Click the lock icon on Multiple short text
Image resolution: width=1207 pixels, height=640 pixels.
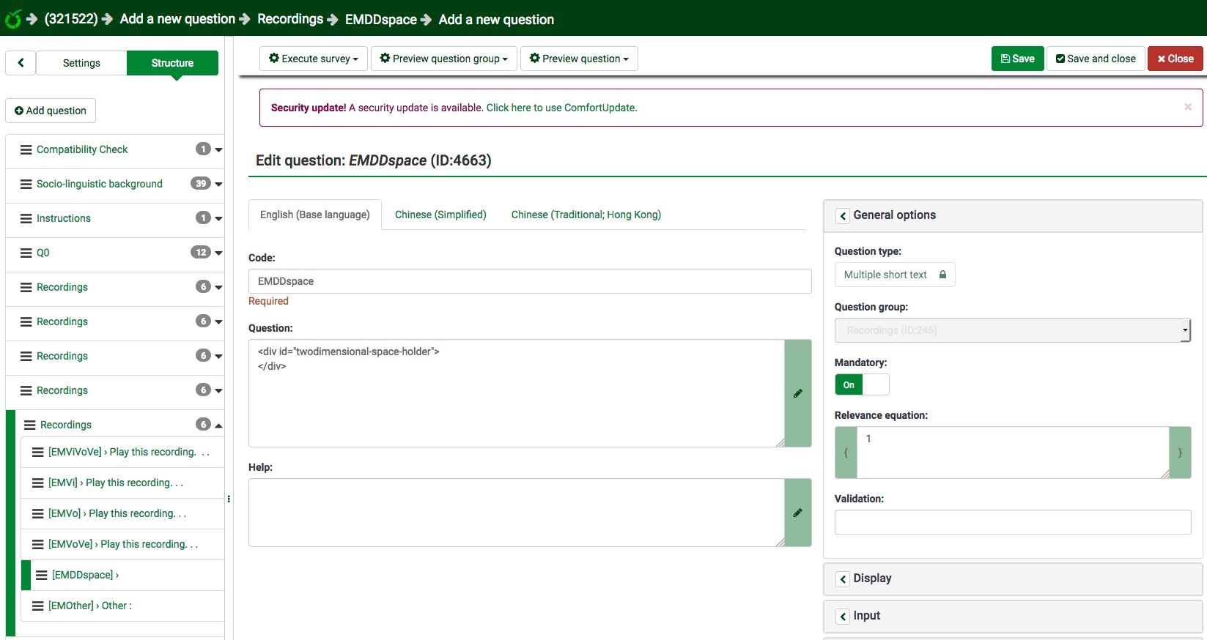coord(942,275)
